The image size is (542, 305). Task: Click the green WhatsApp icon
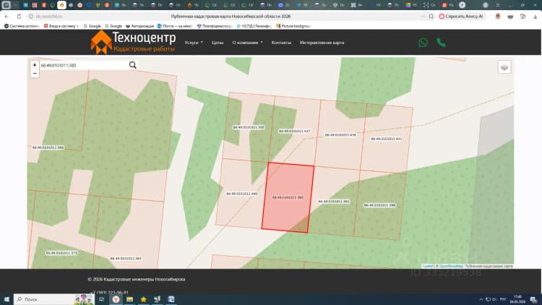click(423, 43)
